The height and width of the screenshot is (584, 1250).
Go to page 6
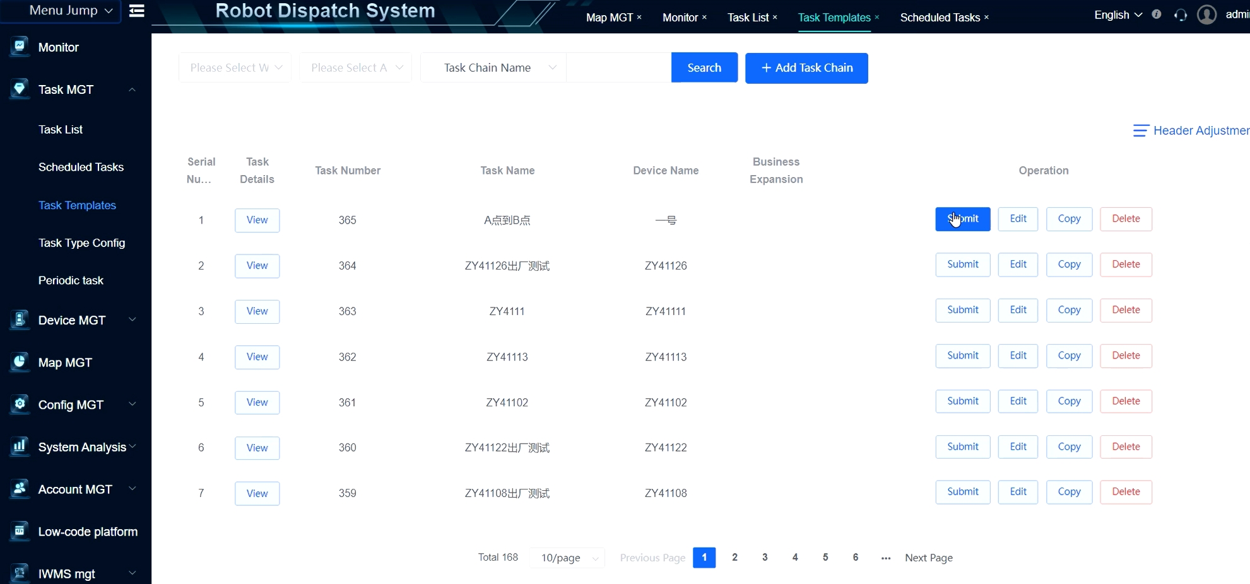[x=856, y=558]
